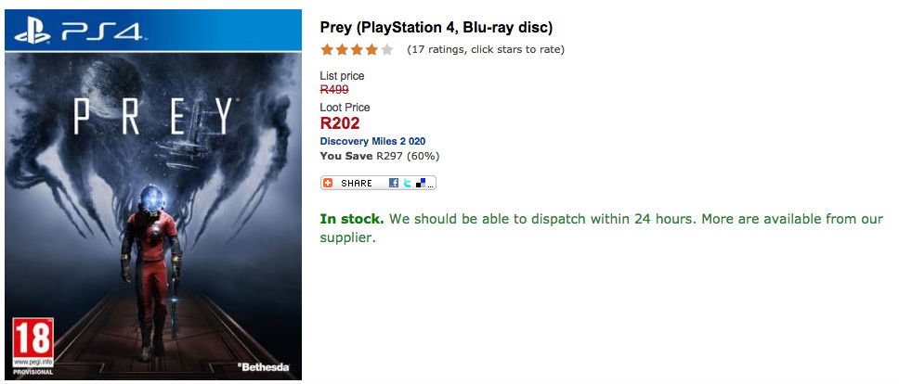Rate the game two stars
This screenshot has height=384, width=899.
(x=342, y=49)
